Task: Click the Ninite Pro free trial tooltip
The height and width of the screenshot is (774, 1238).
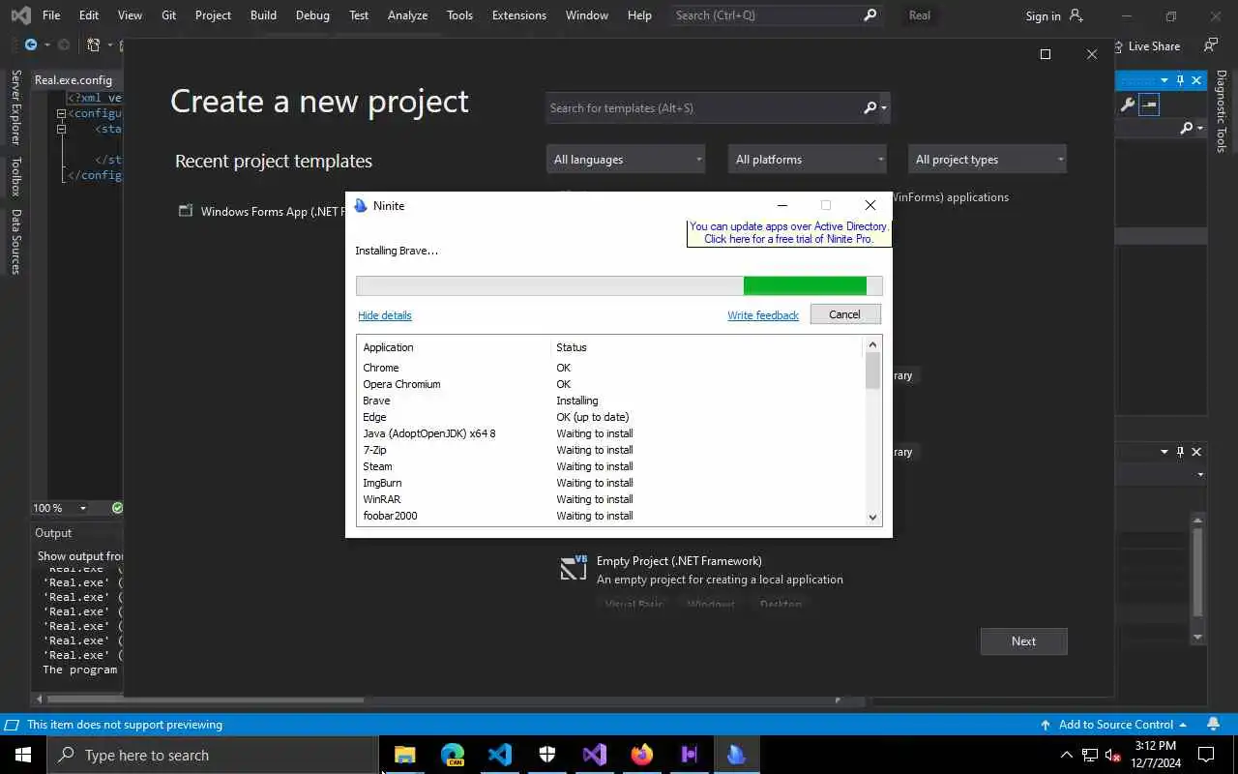Action: [788, 232]
